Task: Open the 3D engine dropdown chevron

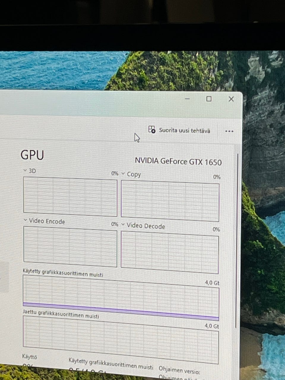Action: click(25, 170)
